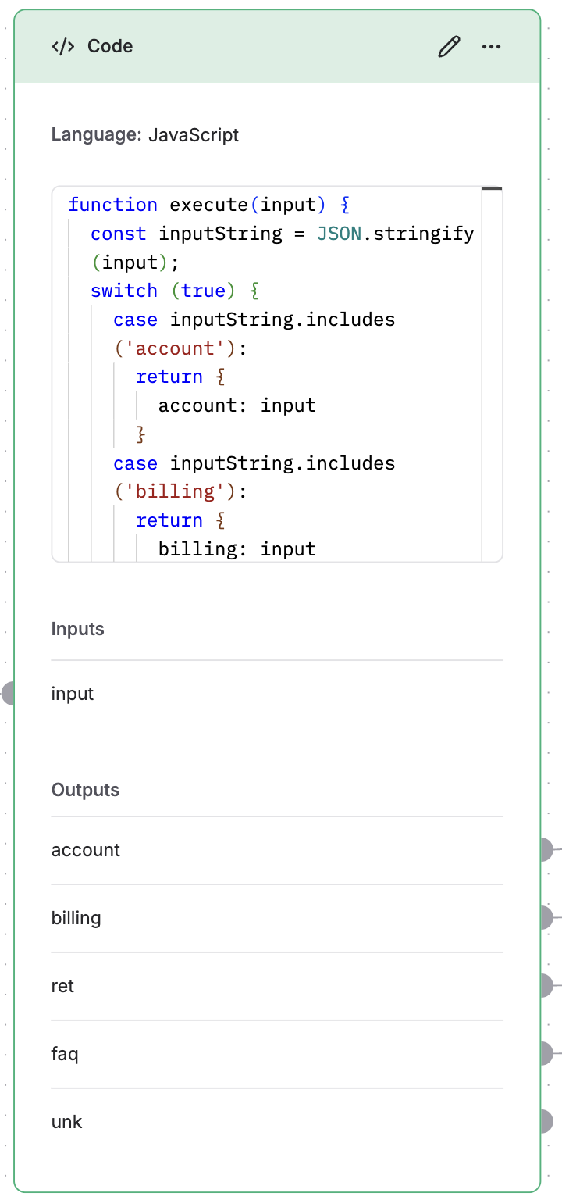Viewport: 562px width, 1200px height.
Task: Click the ret output connector circle
Action: click(x=549, y=985)
